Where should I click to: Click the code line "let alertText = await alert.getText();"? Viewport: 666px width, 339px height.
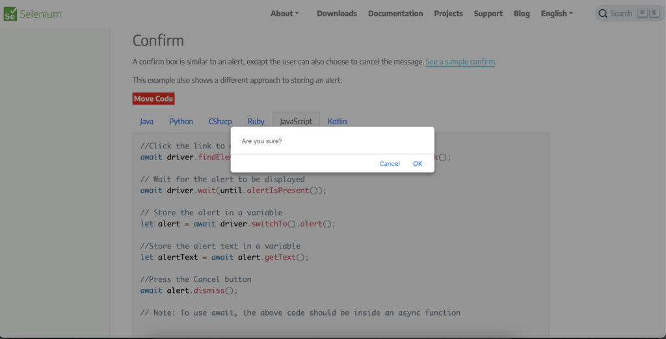224,257
